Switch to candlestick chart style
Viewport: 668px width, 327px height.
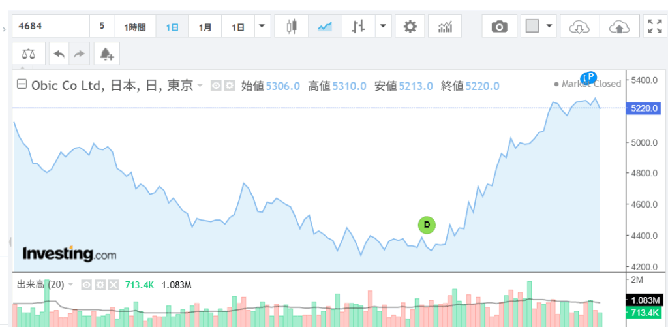[x=292, y=26]
